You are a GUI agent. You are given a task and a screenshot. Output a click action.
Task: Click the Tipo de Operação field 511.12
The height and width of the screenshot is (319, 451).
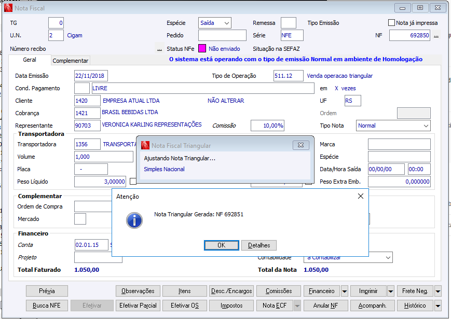[288, 76]
